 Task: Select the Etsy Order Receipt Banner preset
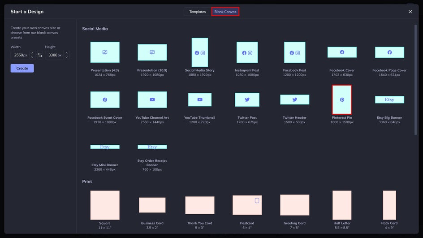click(152, 147)
